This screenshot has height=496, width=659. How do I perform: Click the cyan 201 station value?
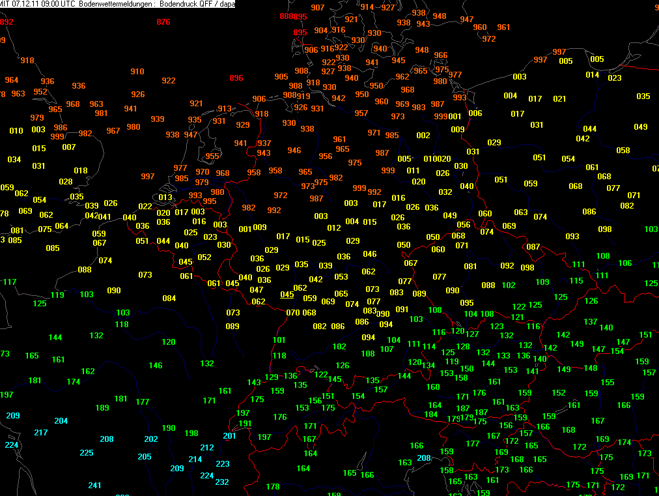tap(229, 436)
